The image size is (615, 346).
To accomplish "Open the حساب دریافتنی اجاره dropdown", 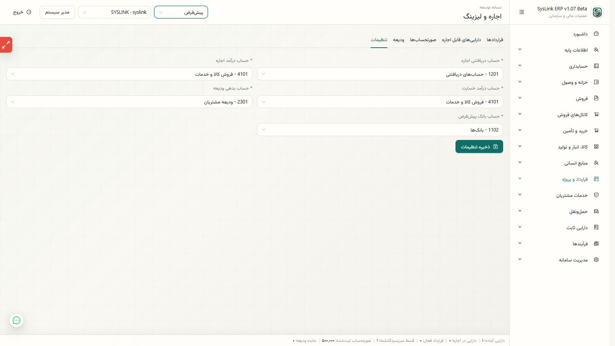I will [x=380, y=74].
